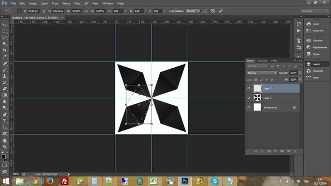Select the Gradient tool
331x186 pixels.
(5, 95)
